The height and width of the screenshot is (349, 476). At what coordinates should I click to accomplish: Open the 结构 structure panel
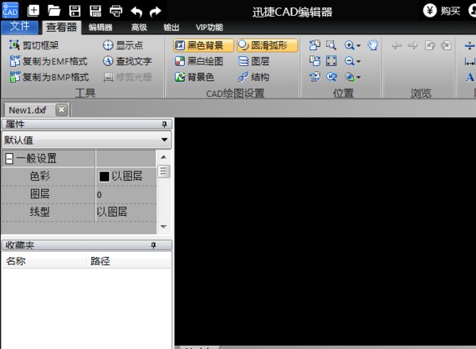252,77
